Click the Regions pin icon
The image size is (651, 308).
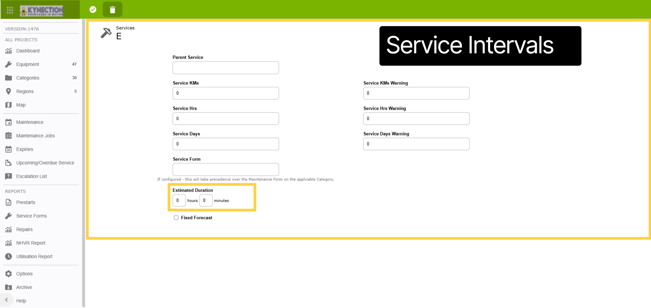(x=9, y=91)
